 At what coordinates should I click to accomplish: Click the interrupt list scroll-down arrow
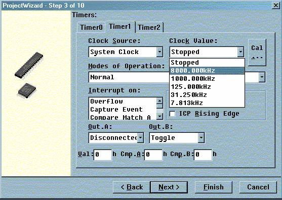pyautogui.click(x=159, y=117)
